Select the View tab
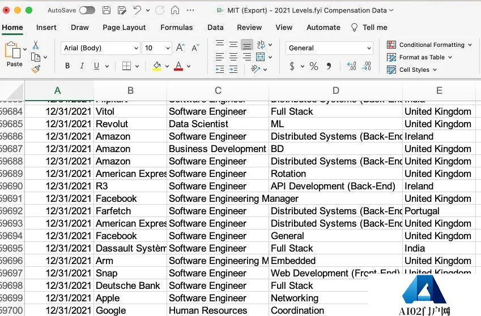Viewport: 481px width, 316px height. pyautogui.click(x=284, y=27)
